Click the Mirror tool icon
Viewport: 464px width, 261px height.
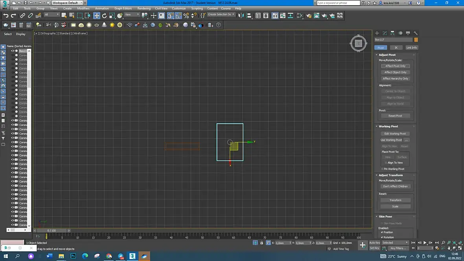tap(241, 16)
